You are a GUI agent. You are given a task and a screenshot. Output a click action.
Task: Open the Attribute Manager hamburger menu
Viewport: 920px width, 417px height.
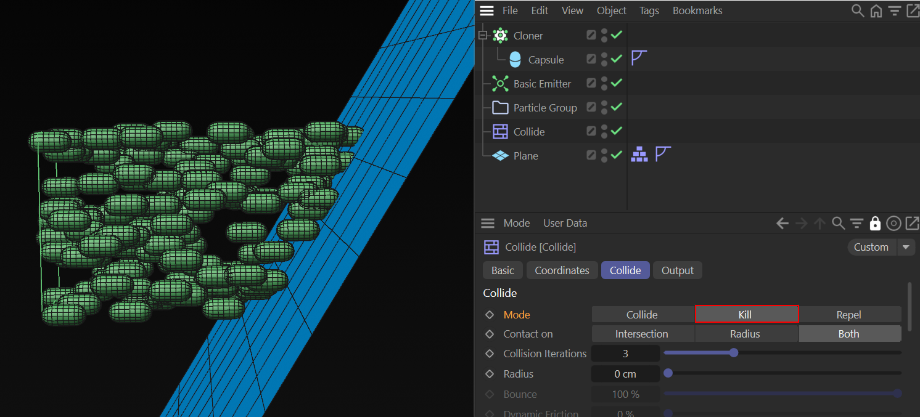(488, 223)
